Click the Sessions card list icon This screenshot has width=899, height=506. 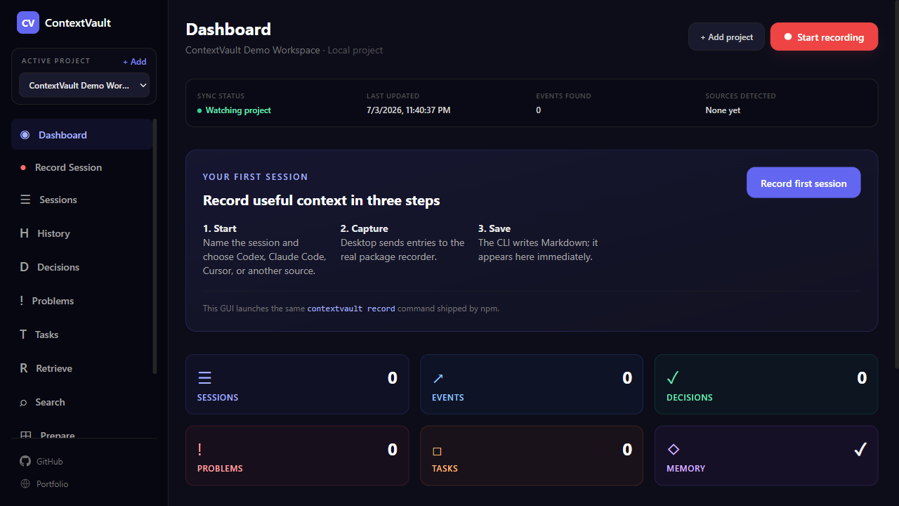(204, 378)
